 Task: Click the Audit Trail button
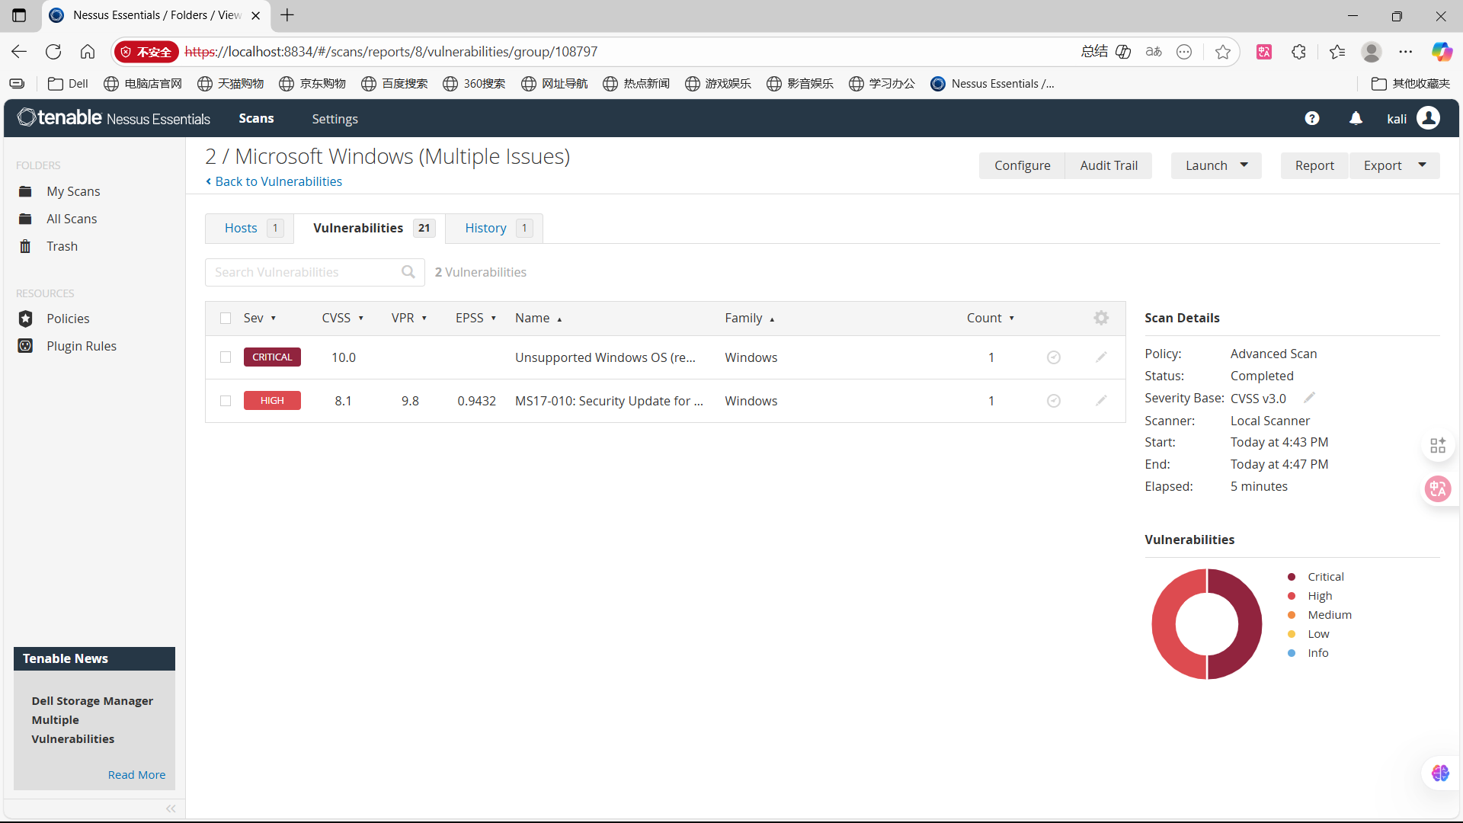pyautogui.click(x=1108, y=165)
